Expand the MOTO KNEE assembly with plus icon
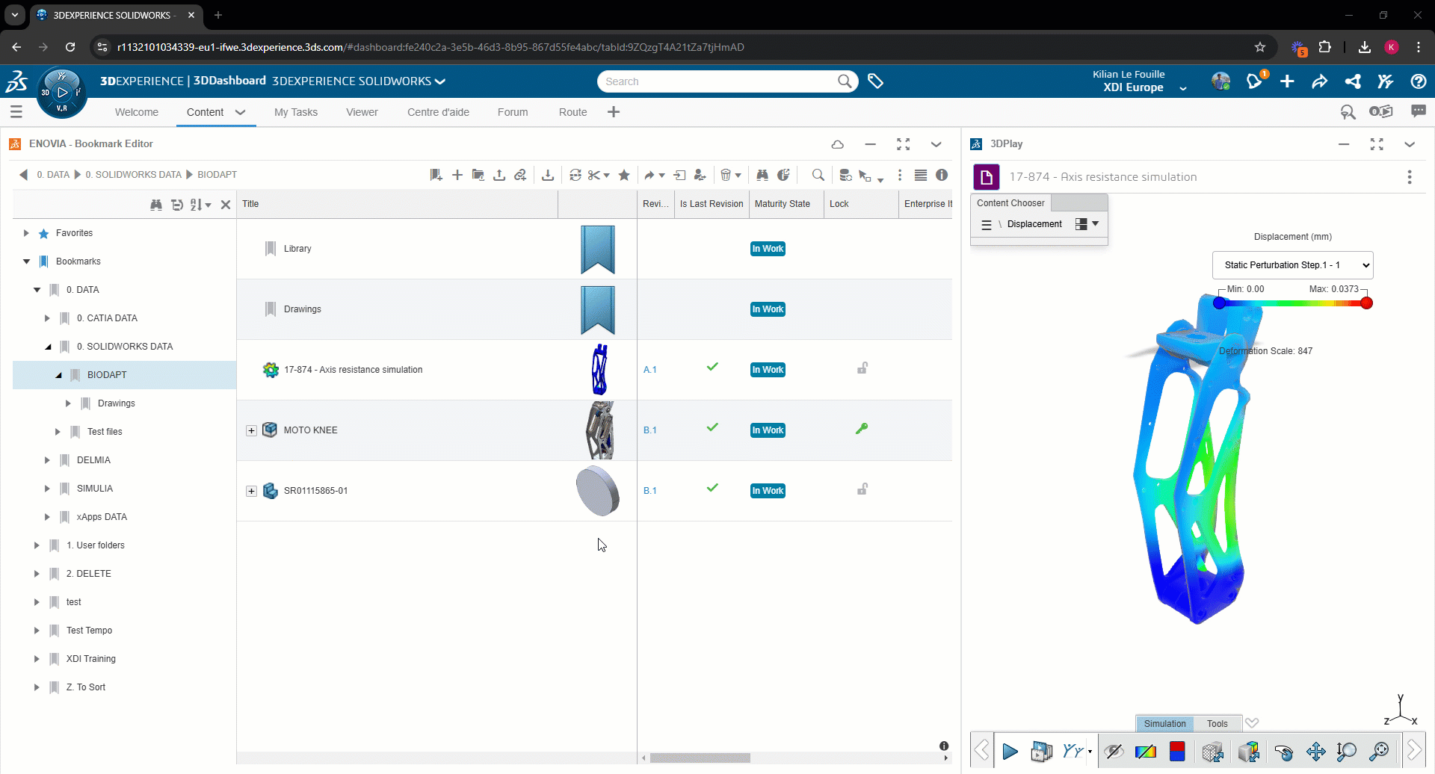This screenshot has height=774, width=1435. tap(251, 430)
